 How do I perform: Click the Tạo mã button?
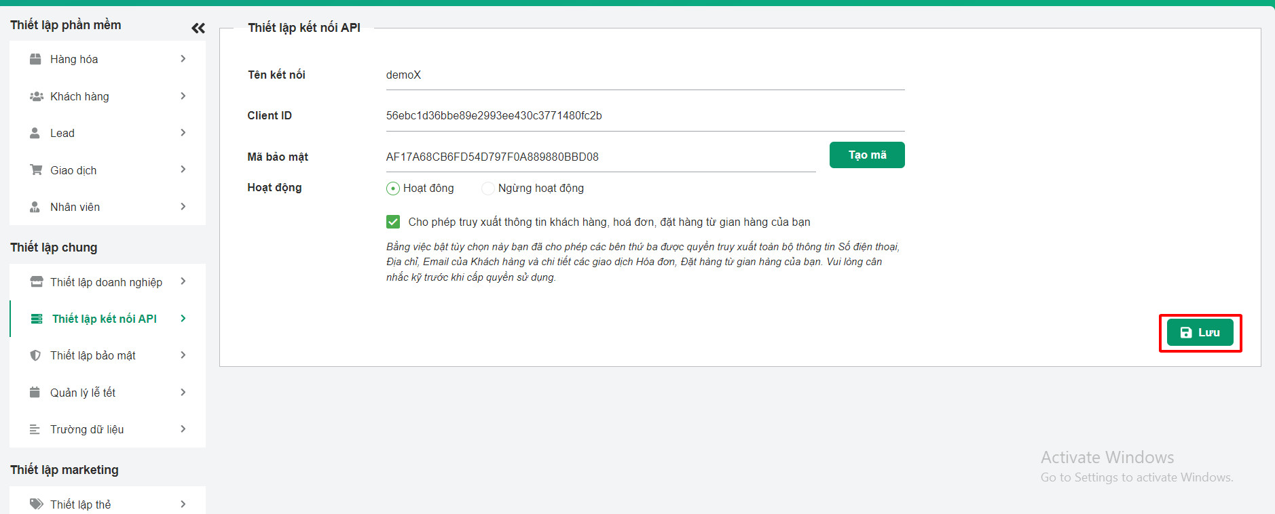click(x=867, y=155)
